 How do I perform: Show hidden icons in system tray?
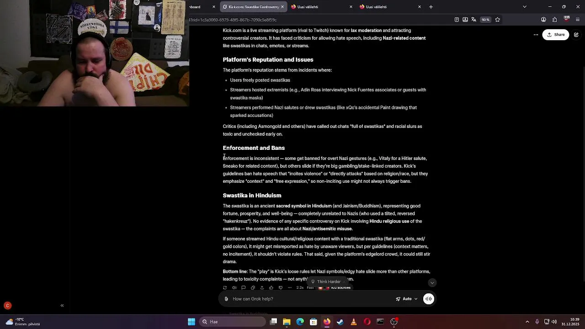(527, 322)
